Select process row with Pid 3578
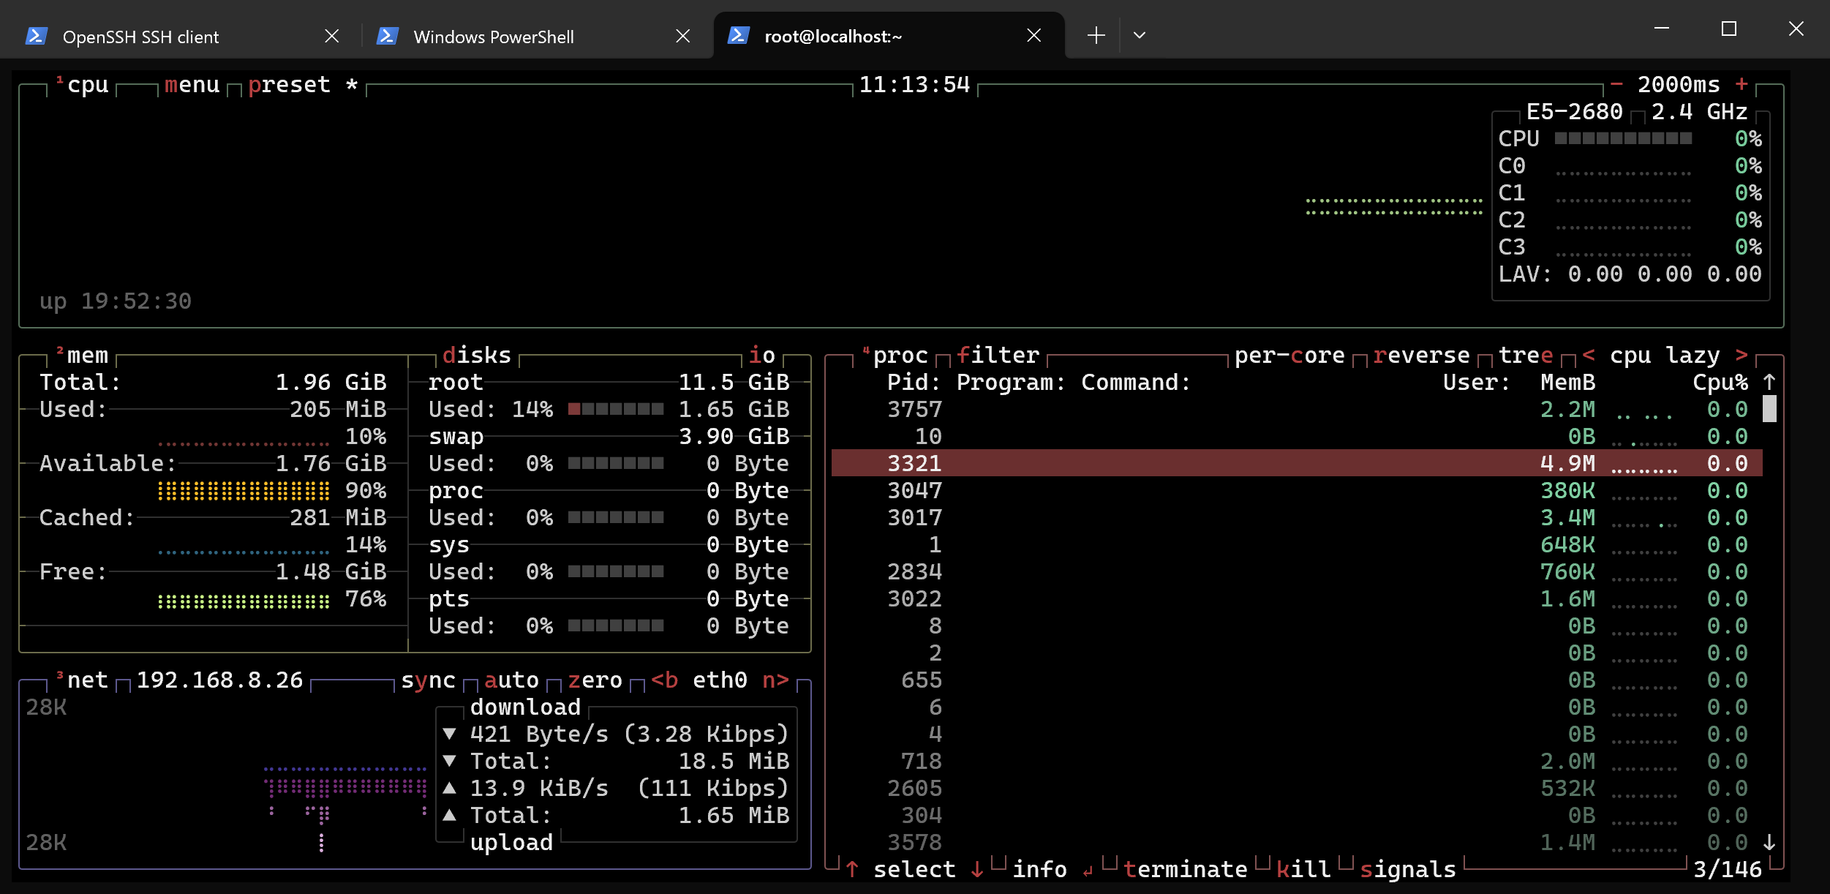The height and width of the screenshot is (894, 1830). click(1297, 843)
